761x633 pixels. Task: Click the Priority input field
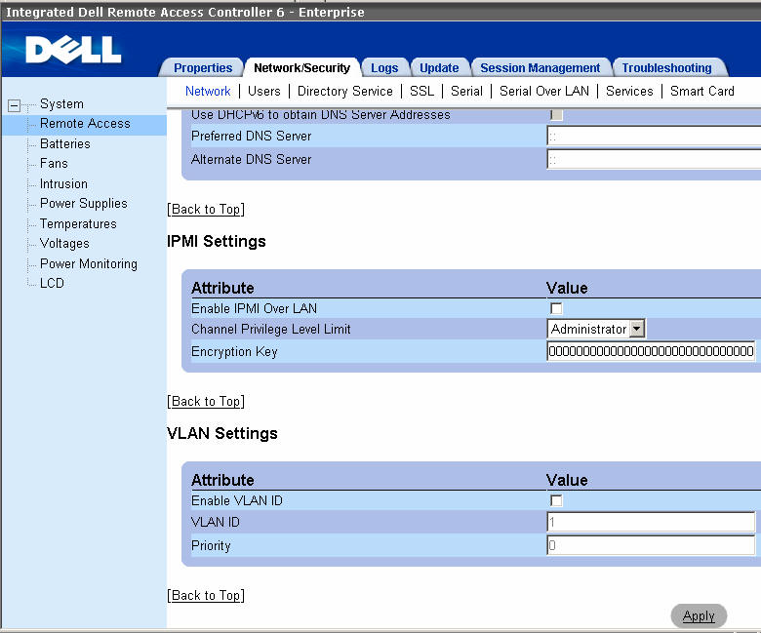(651, 545)
